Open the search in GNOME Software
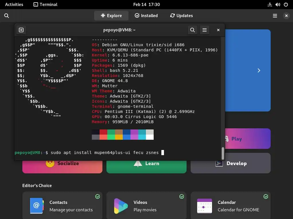This screenshot has height=219, width=293. pyautogui.click(x=7, y=16)
